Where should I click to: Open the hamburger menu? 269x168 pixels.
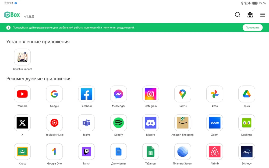tap(263, 15)
